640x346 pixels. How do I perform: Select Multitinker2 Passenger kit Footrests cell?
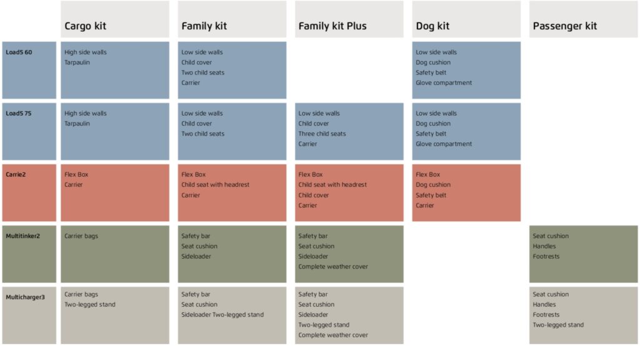[x=583, y=254]
